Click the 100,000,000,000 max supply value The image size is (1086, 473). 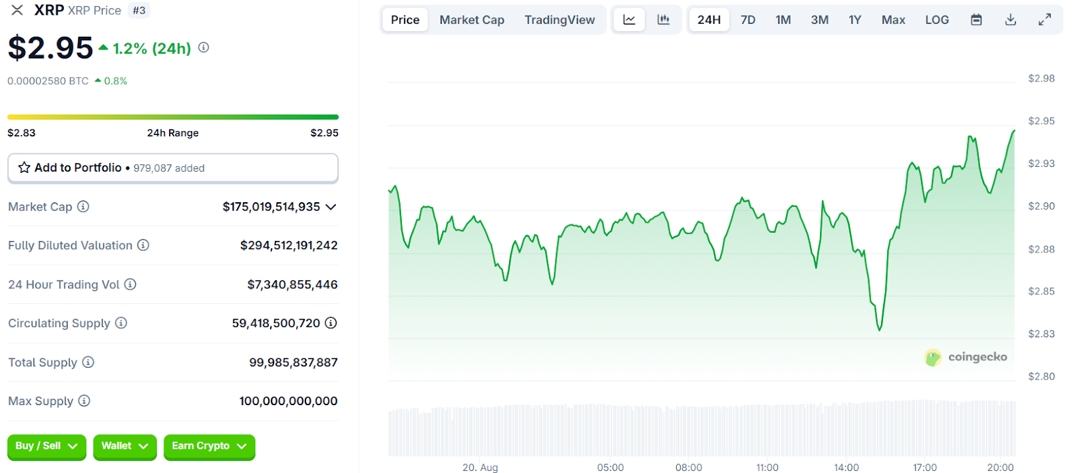point(288,401)
